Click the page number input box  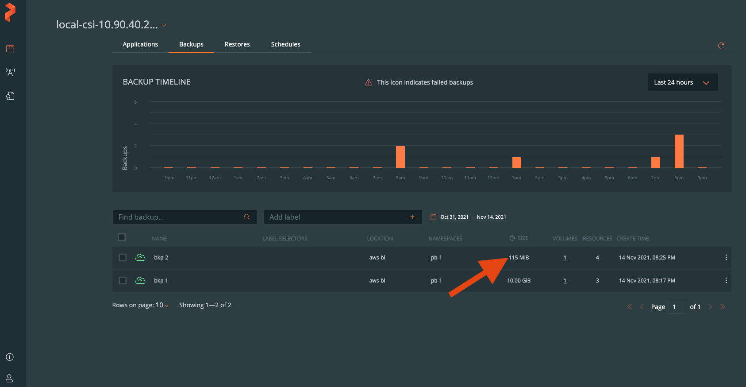point(677,307)
